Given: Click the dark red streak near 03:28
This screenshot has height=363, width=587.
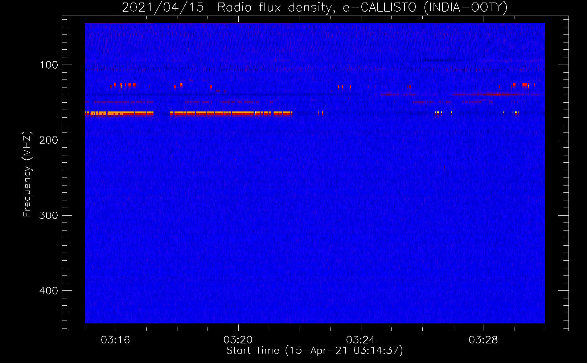Looking at the screenshot, I should 496,94.
